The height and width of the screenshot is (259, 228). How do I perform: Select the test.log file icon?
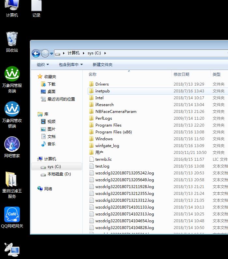pyautogui.click(x=92, y=166)
